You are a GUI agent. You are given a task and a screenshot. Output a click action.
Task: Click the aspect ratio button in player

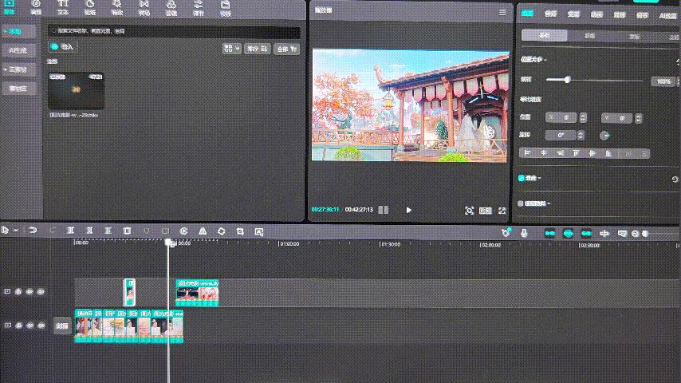485,211
